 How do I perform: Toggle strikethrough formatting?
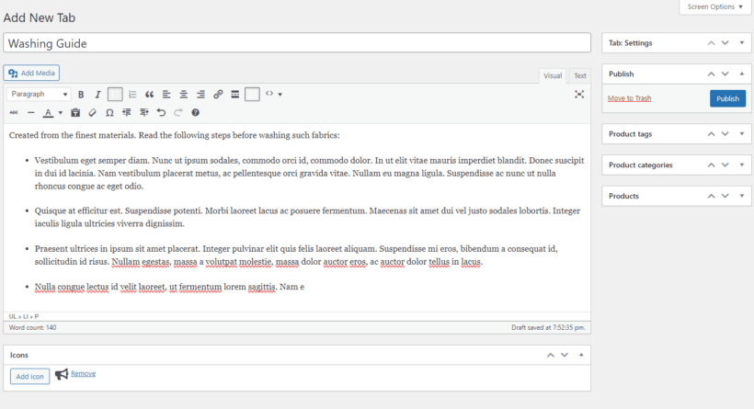click(14, 113)
